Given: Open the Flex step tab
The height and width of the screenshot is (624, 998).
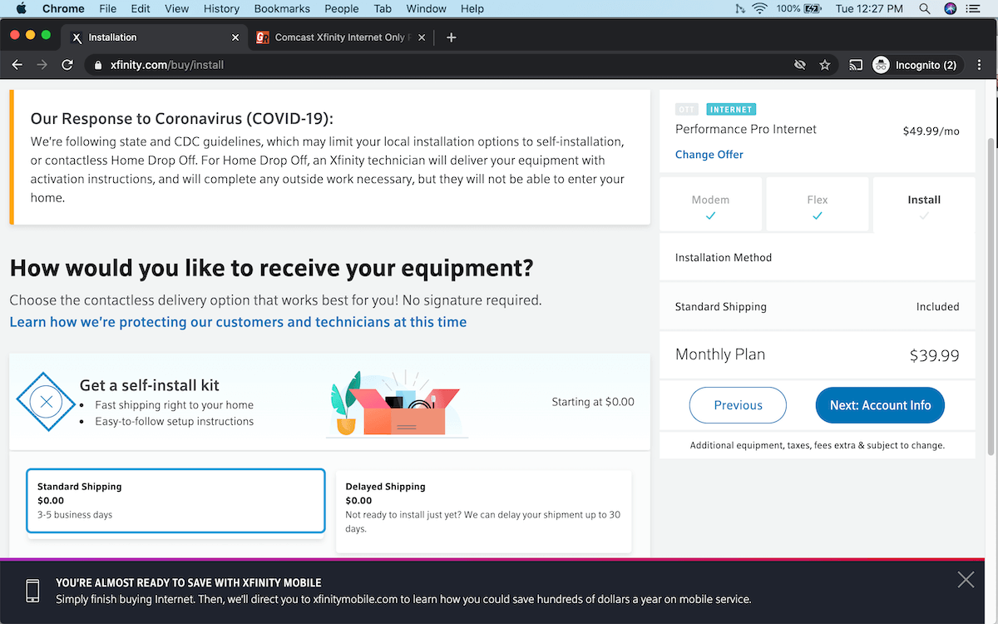Looking at the screenshot, I should (818, 204).
